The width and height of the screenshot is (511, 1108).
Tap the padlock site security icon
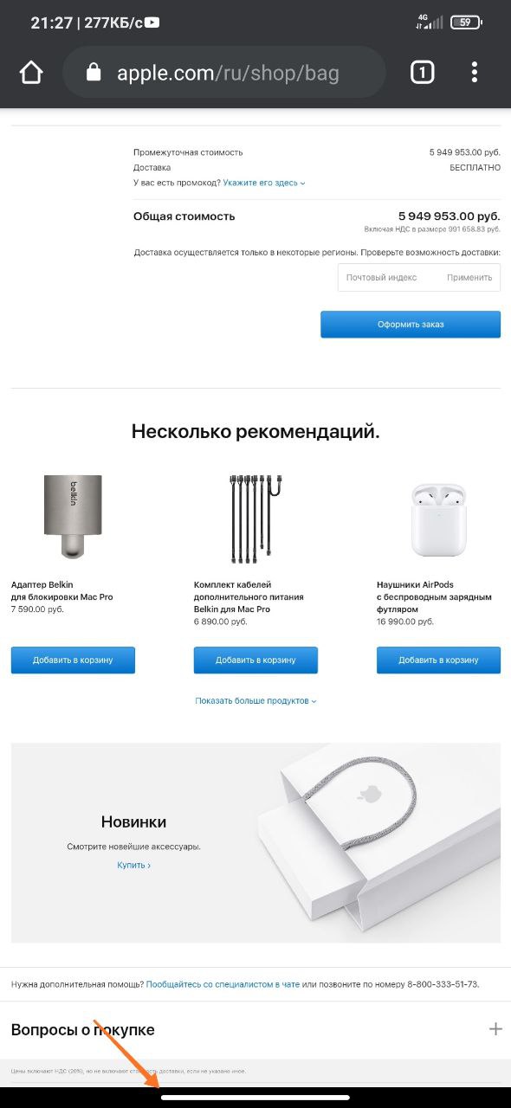point(94,73)
